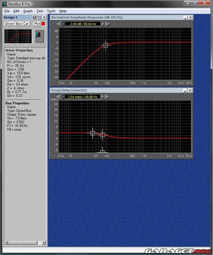Click the 'Type: Closed Box' line

pyautogui.click(x=19, y=111)
